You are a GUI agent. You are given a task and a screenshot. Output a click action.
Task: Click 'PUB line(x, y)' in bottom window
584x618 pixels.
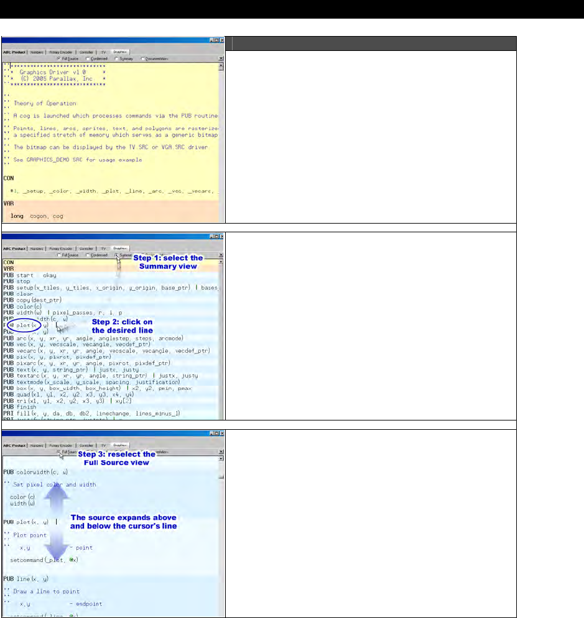tap(25, 579)
